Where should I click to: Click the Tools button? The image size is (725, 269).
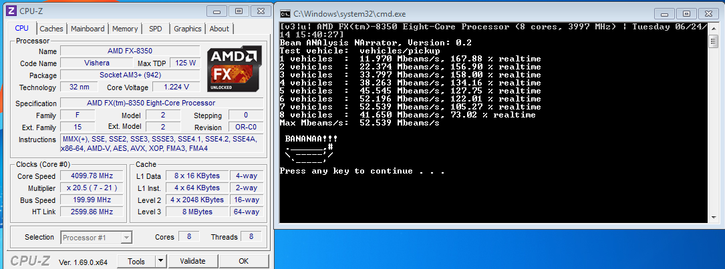tap(136, 261)
